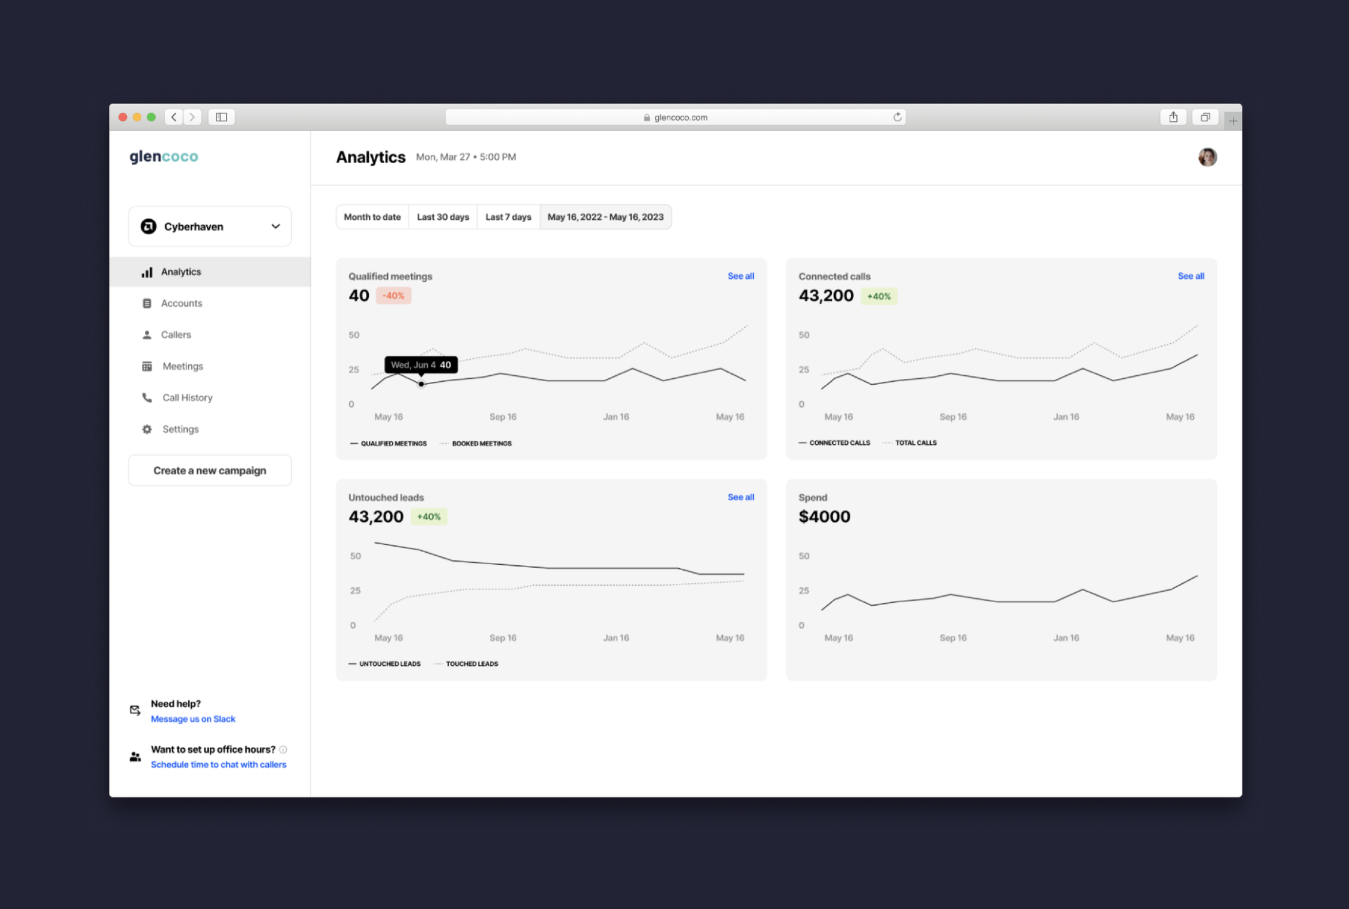Open the May 16, 2022 - May 16, 2023 date range
This screenshot has height=909, width=1349.
tap(605, 217)
